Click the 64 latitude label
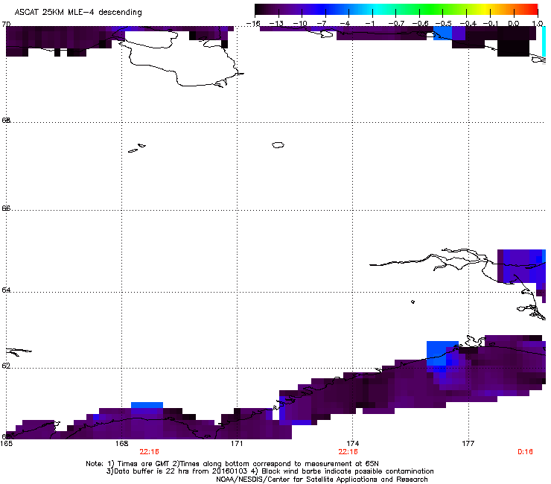The height and width of the screenshot is (484, 551). [x=6, y=290]
